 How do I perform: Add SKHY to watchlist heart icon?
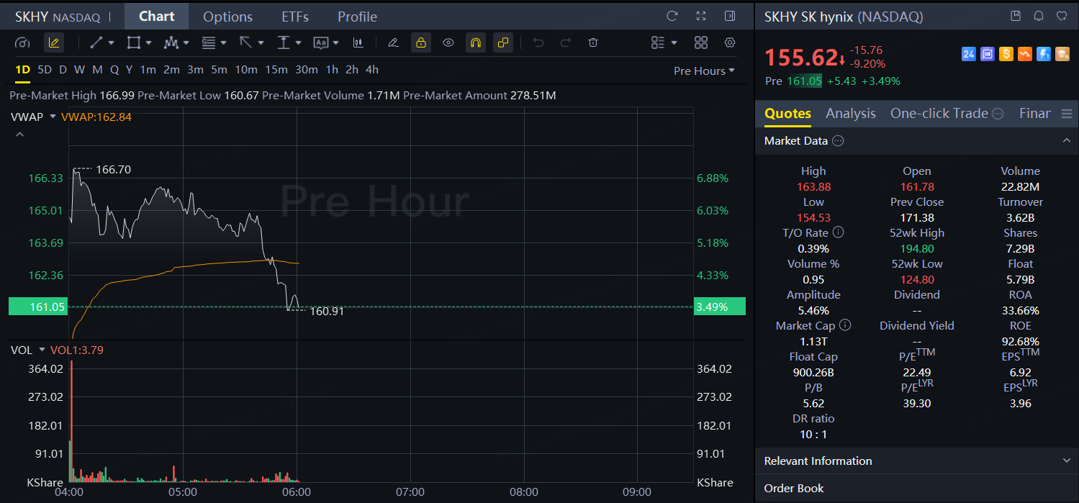pyautogui.click(x=1062, y=16)
